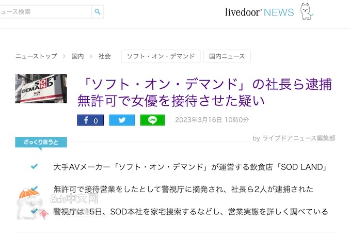
Task: Open the livedoor NEWS logo
Action: click(x=259, y=12)
